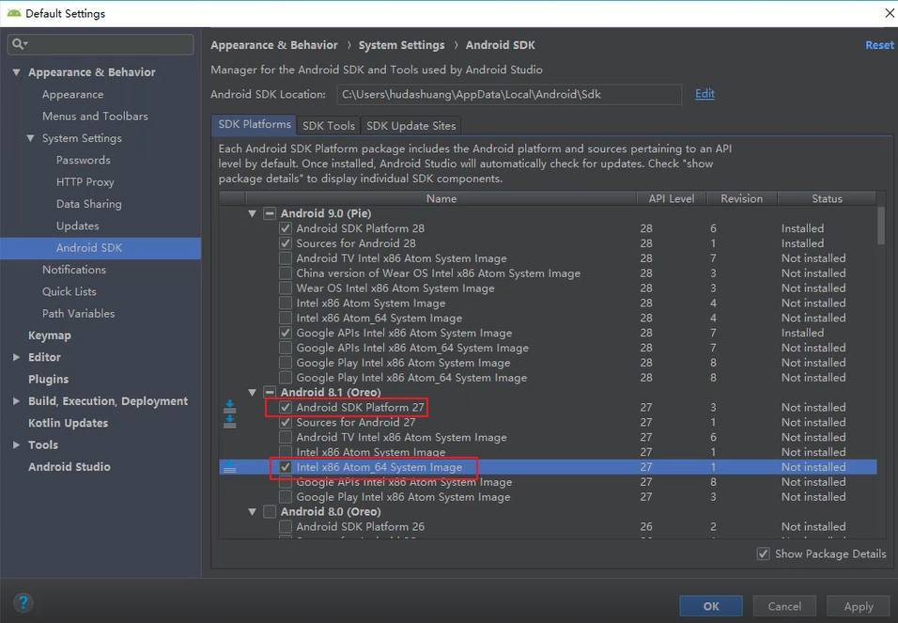Expand the Editor section

pyautogui.click(x=17, y=357)
